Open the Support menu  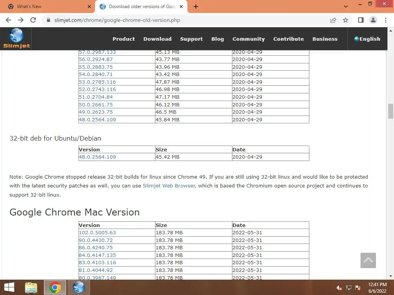point(192,39)
